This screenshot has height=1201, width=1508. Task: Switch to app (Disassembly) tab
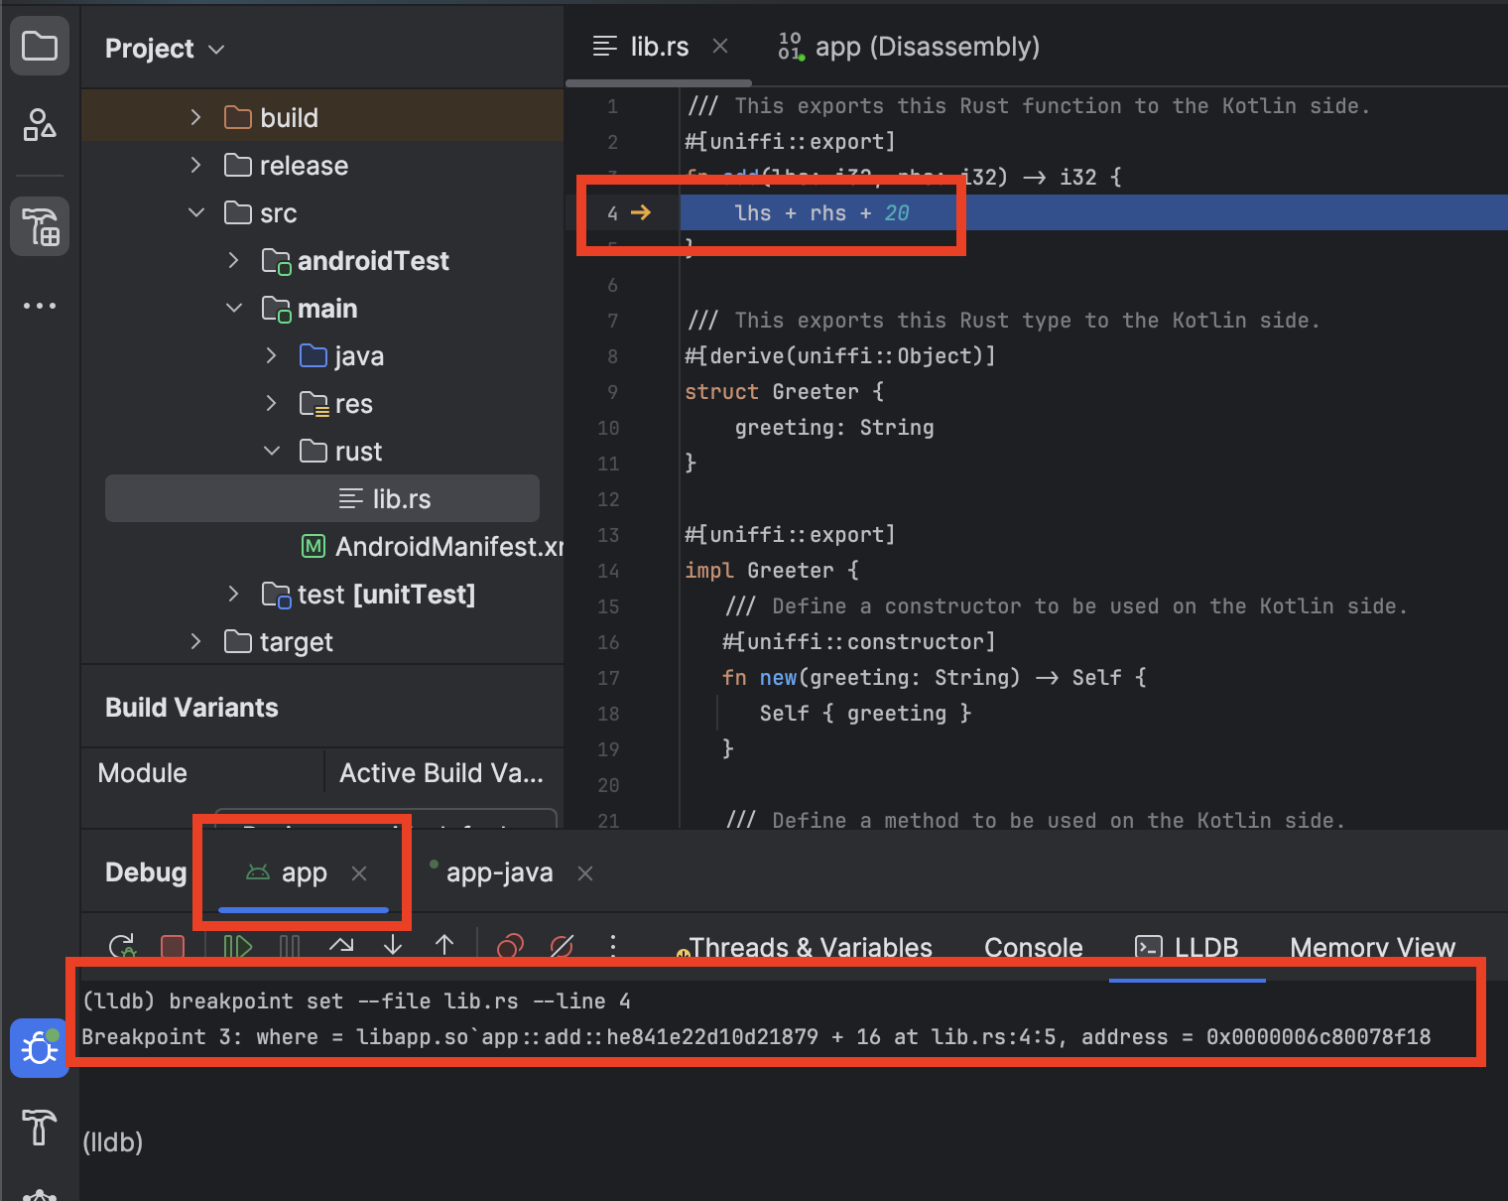pyautogui.click(x=909, y=47)
